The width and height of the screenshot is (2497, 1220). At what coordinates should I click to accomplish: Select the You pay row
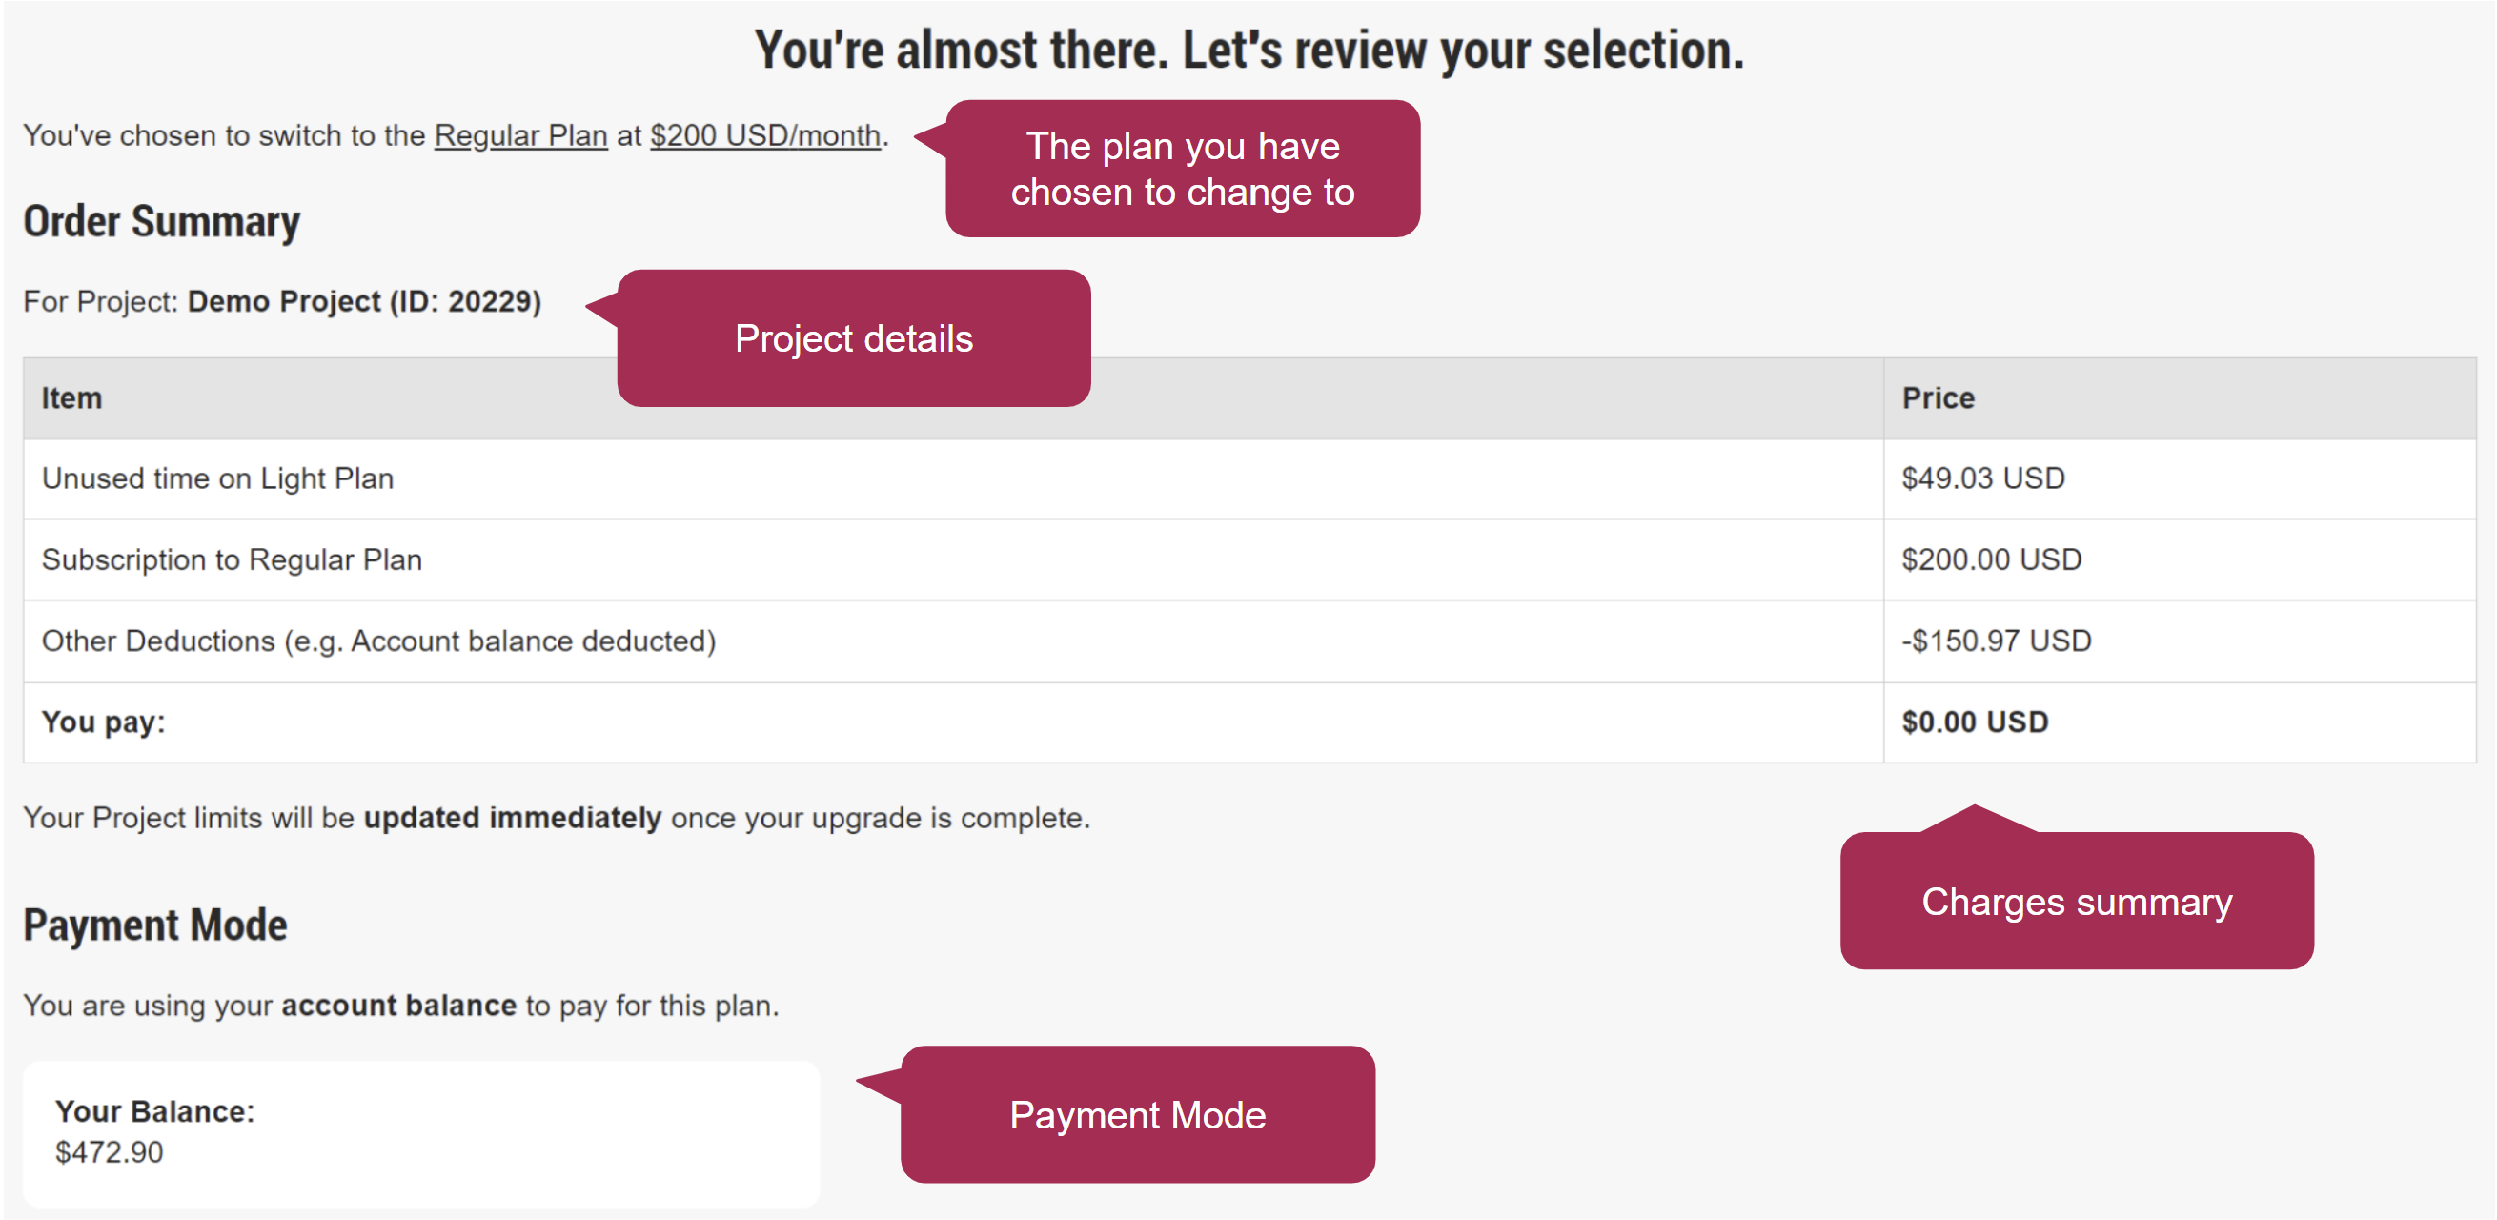point(102,722)
